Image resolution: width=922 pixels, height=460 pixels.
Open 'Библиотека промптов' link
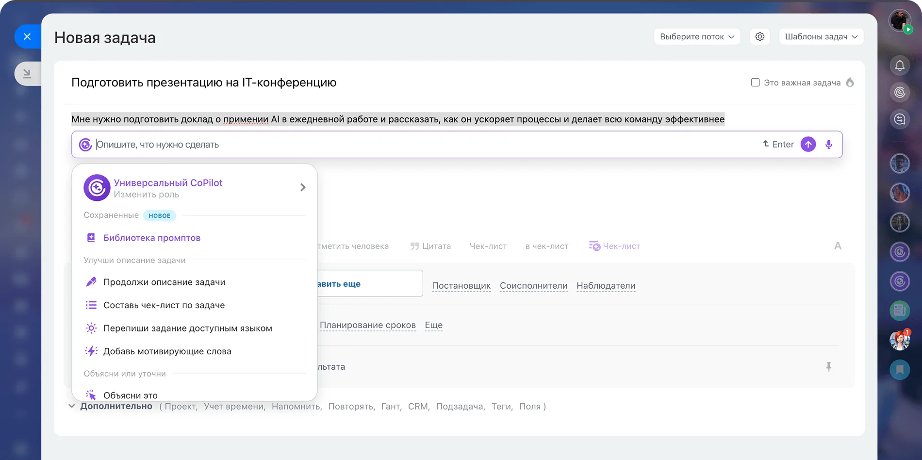[x=151, y=238]
